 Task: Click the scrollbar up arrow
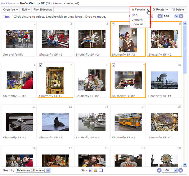(x=185, y=23)
